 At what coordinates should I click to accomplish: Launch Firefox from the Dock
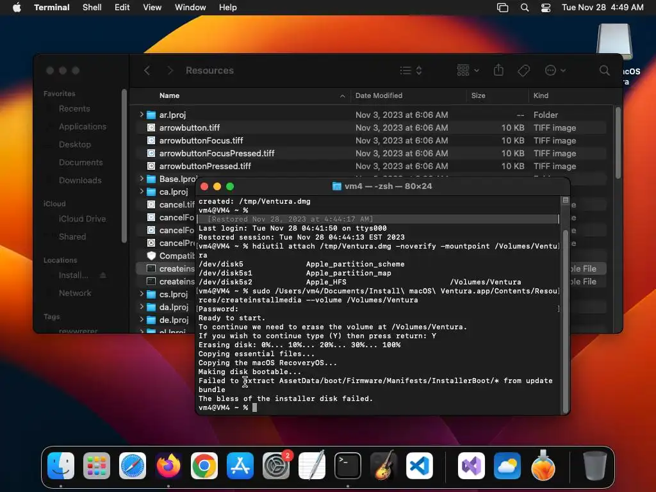[168, 466]
